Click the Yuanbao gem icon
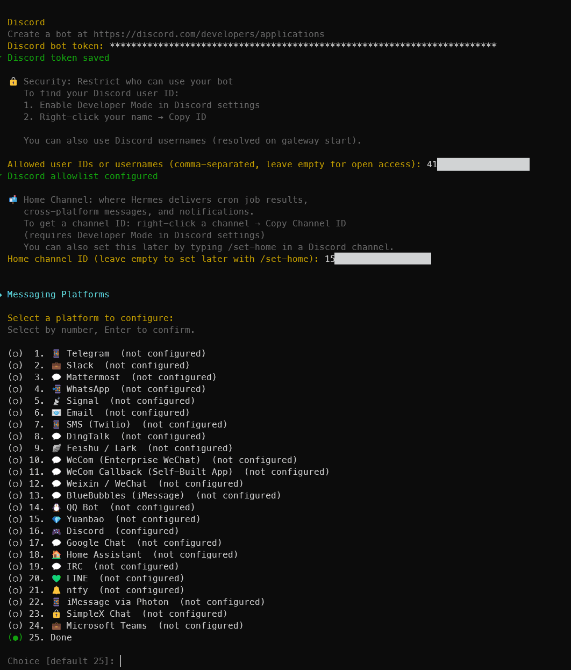Image resolution: width=571 pixels, height=670 pixels. [56, 519]
